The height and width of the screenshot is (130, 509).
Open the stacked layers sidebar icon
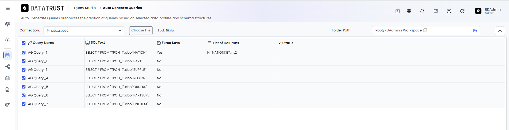7,78
